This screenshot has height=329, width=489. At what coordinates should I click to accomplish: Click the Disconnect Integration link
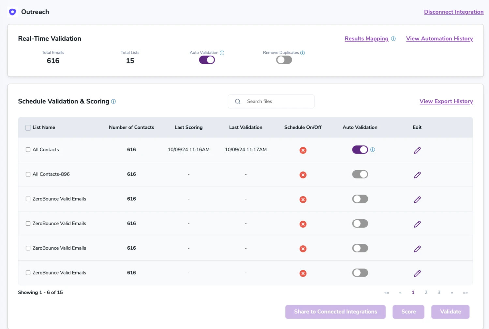pos(453,12)
